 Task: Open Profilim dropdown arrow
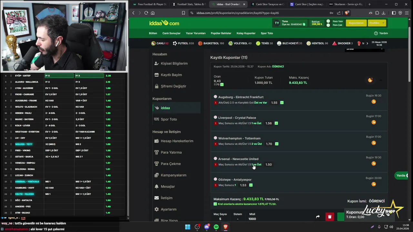383,23
